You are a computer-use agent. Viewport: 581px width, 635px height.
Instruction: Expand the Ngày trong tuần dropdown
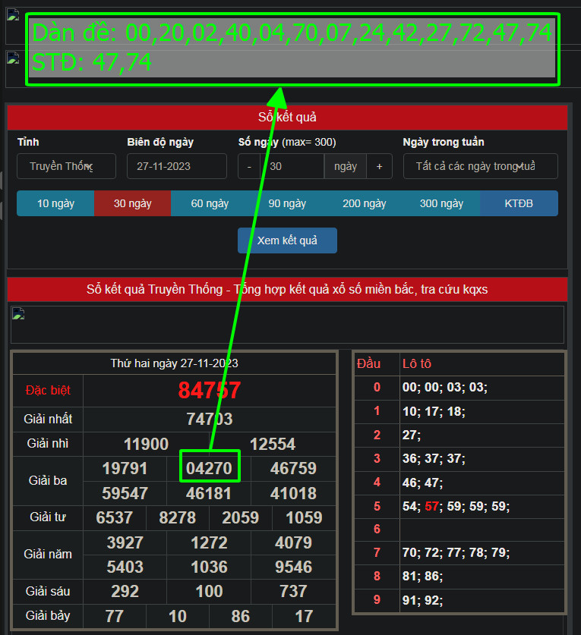pos(480,166)
